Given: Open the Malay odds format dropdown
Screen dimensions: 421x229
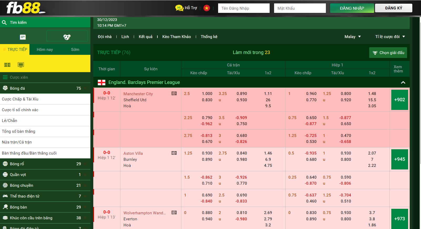Looking at the screenshot, I should click(352, 37).
